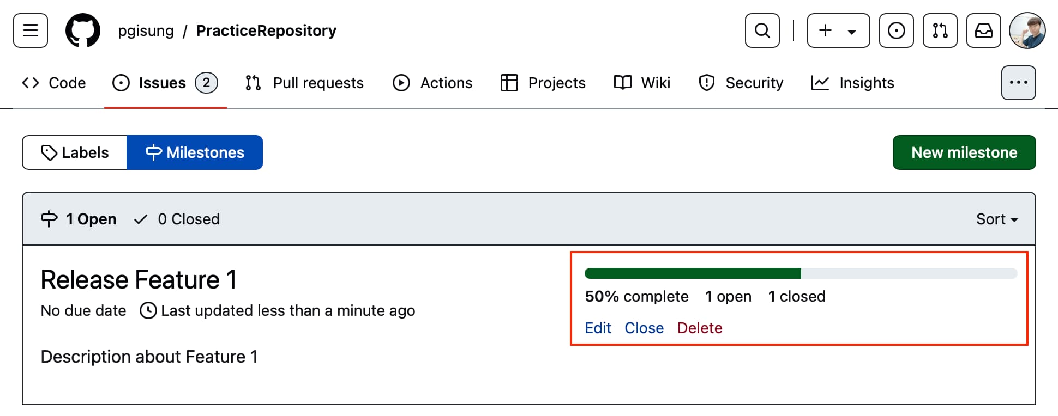Viewport: 1058px width, 416px height.
Task: Expand the more tabs ellipsis button
Action: coord(1019,83)
